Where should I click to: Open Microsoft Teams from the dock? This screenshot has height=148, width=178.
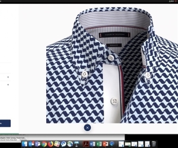[x=38, y=144]
